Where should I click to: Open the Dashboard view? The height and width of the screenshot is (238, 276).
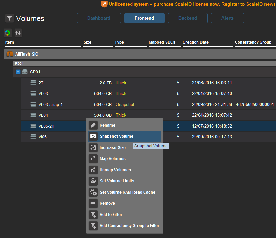pyautogui.click(x=99, y=18)
